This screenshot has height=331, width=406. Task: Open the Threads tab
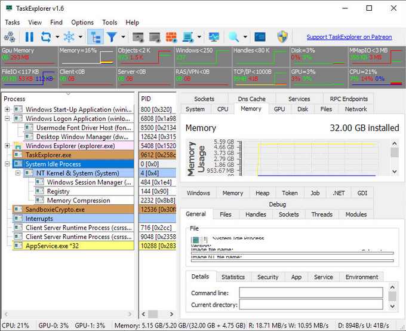pos(321,214)
